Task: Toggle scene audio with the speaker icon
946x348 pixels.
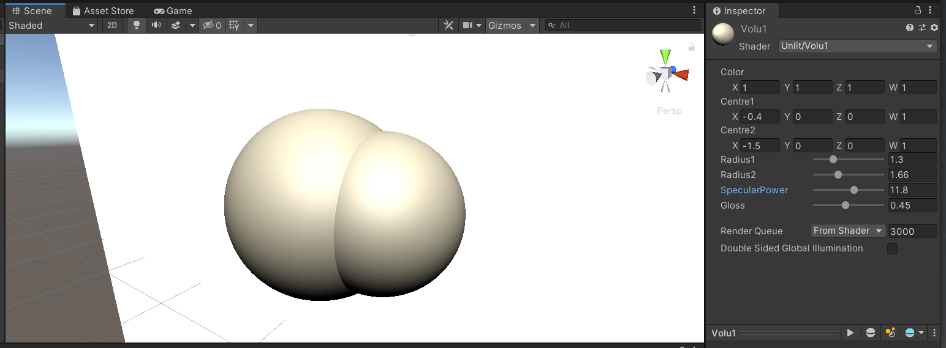Action: click(156, 26)
